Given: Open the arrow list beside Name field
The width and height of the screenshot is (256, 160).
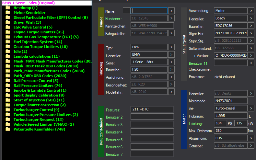Looking at the screenshot, I should click(171, 11).
